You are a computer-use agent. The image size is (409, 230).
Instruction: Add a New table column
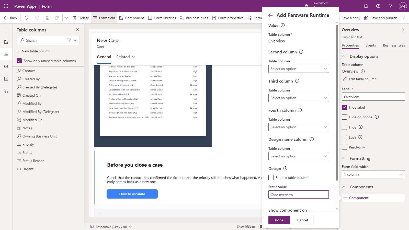pyautogui.click(x=33, y=51)
